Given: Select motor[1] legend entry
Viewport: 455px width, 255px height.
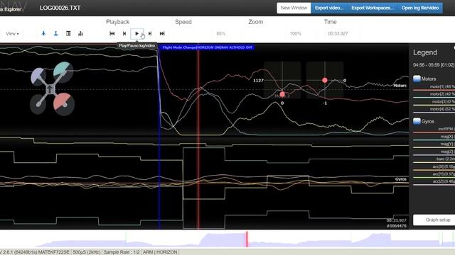Looking at the screenshot, I should click(434, 87).
